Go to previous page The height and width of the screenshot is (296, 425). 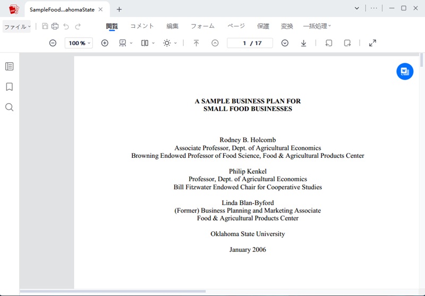click(215, 43)
